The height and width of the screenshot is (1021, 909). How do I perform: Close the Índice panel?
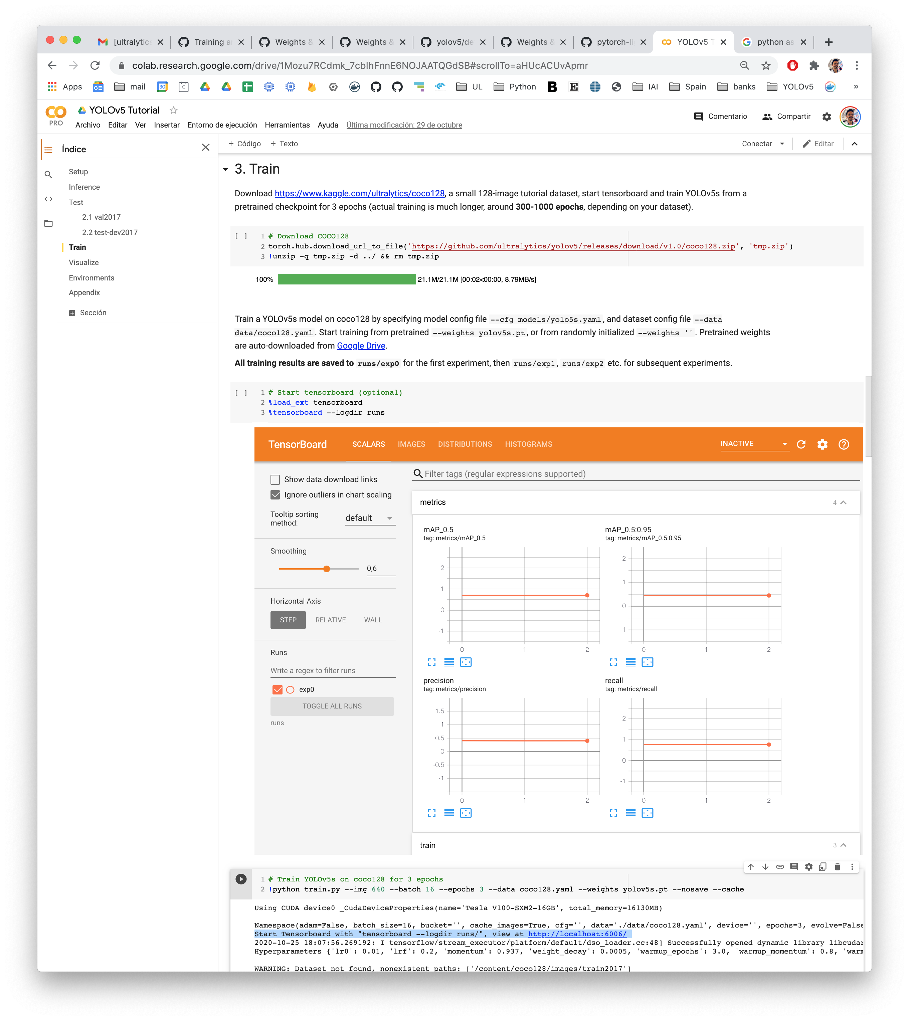pyautogui.click(x=205, y=147)
